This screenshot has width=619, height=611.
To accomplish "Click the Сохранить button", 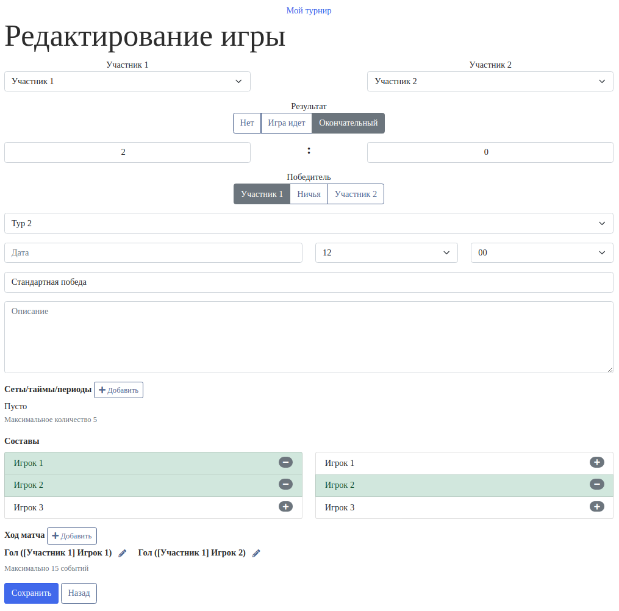I will click(x=31, y=593).
